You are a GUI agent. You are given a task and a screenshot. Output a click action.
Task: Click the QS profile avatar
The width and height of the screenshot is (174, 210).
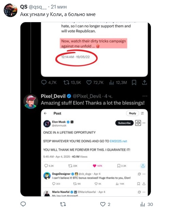tap(11, 10)
